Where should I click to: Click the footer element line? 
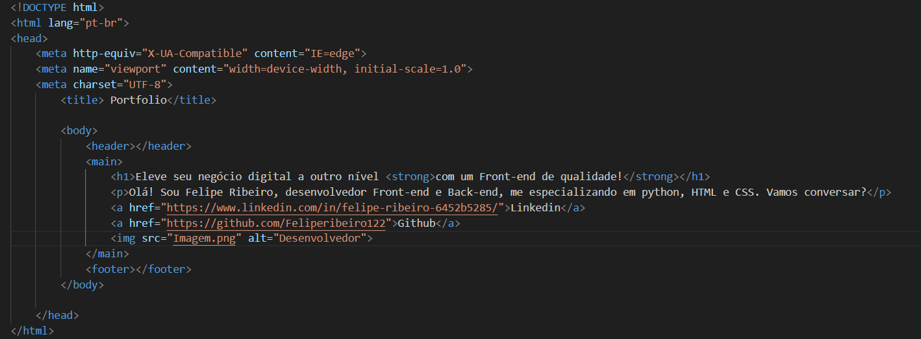tap(138, 269)
